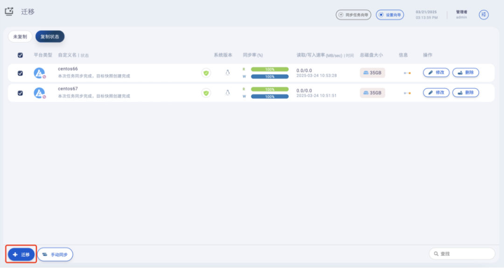The width and height of the screenshot is (504, 268).
Task: Click the migration module icon beside title
Action: [x=9, y=12]
